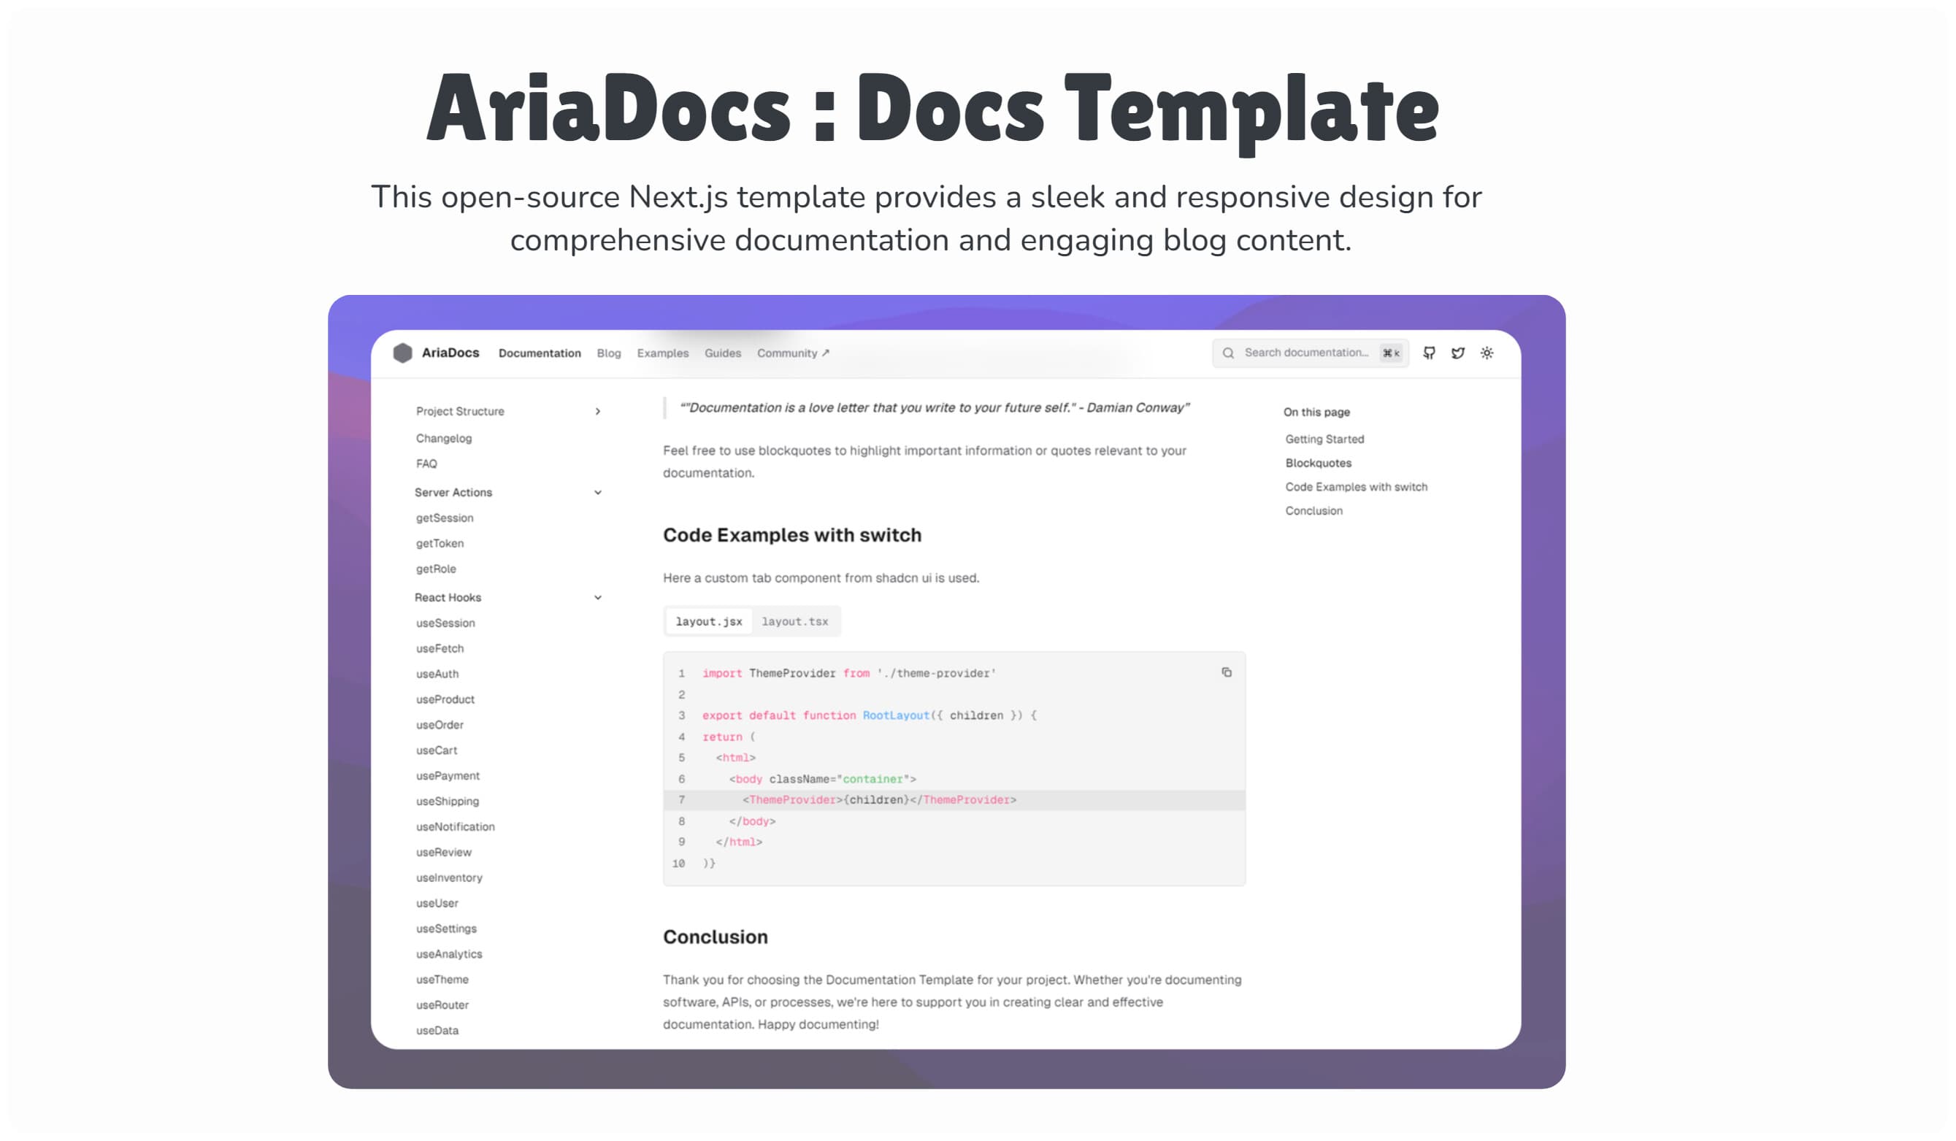Open the Changelog sidebar entry
Viewport: 1956px width, 1141px height.
pyautogui.click(x=443, y=438)
